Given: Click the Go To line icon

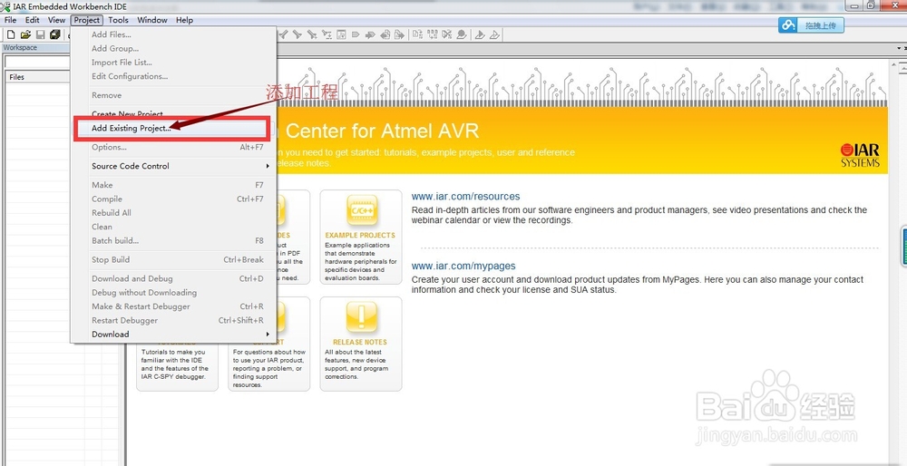Looking at the screenshot, I should point(341,34).
